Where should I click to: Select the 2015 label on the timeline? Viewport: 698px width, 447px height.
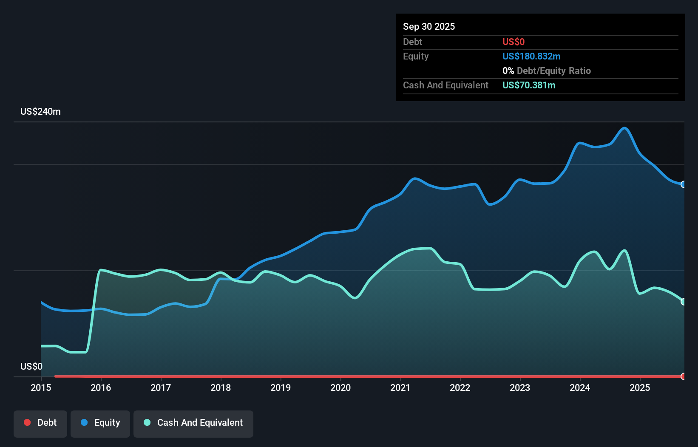40,388
